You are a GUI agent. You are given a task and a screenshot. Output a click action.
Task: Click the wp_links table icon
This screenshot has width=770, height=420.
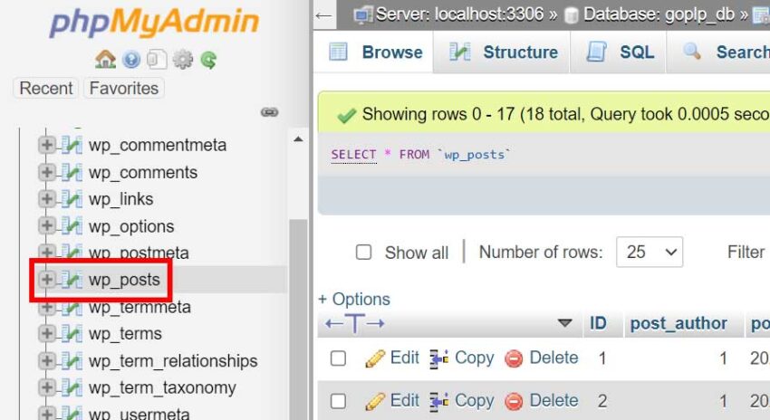coord(72,199)
